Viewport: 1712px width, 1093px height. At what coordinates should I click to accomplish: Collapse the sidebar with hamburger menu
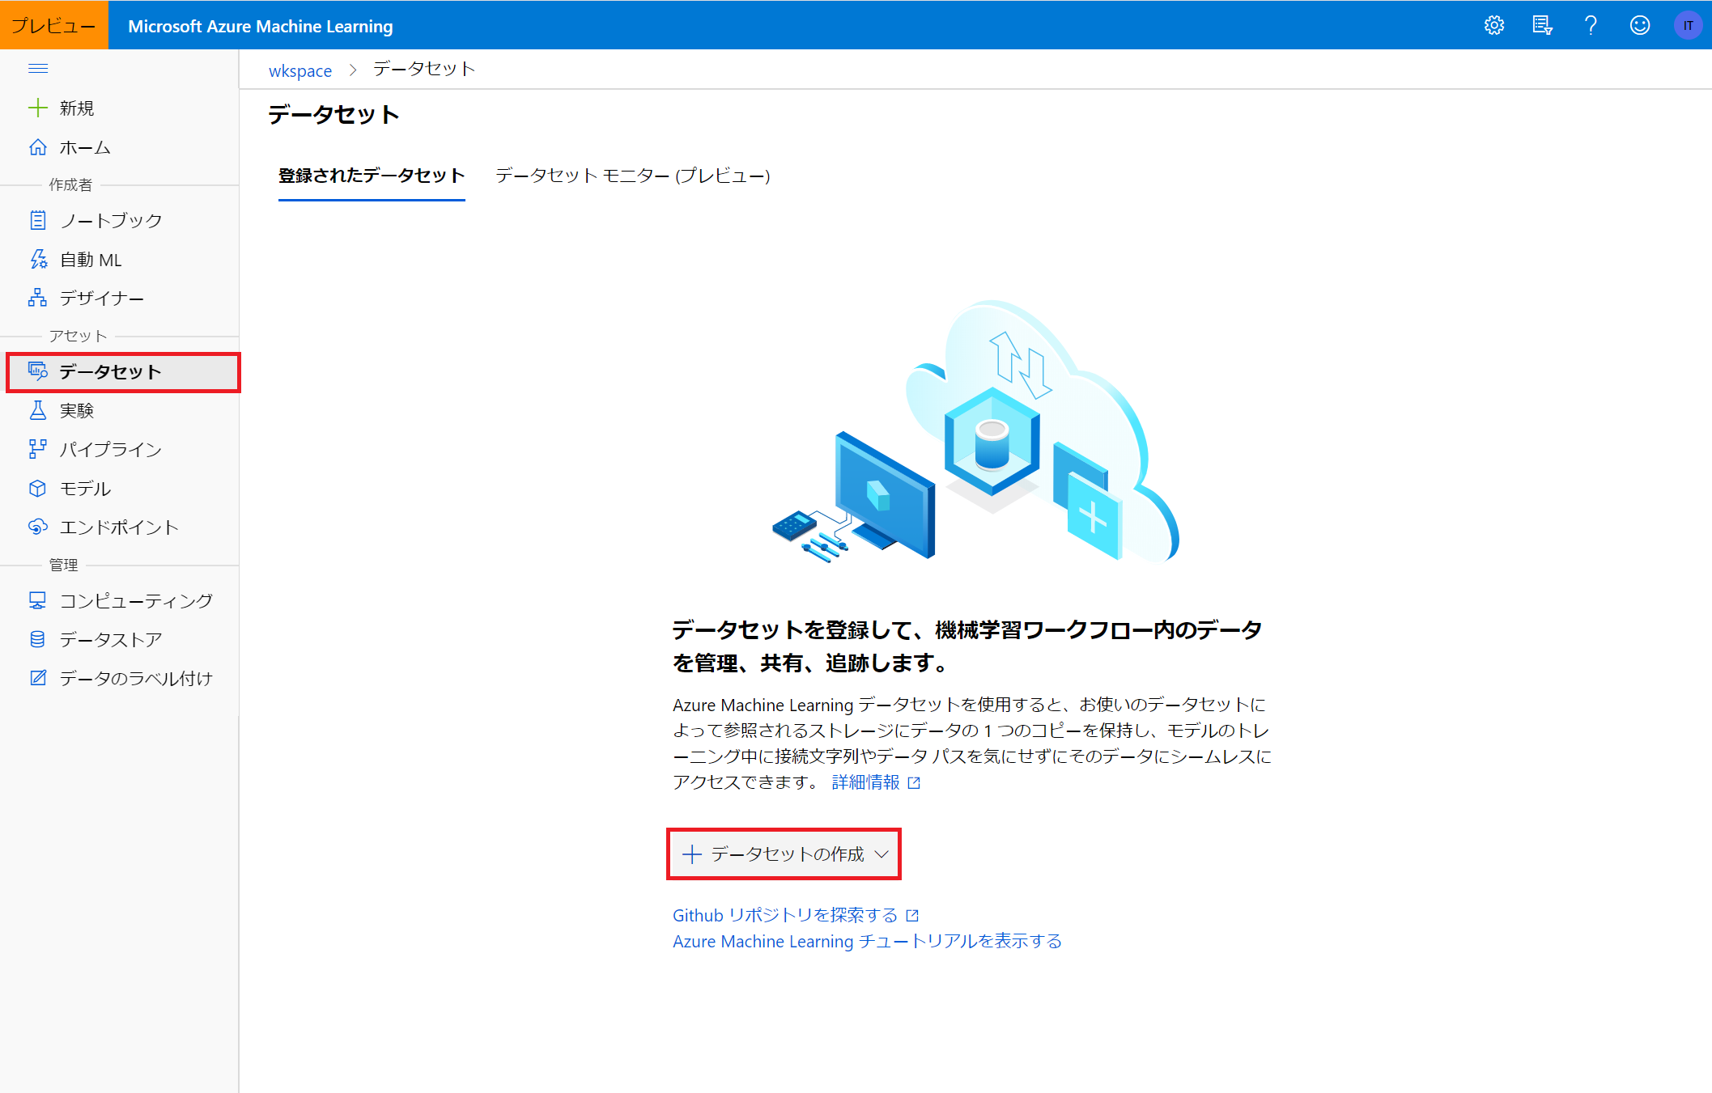click(x=38, y=68)
